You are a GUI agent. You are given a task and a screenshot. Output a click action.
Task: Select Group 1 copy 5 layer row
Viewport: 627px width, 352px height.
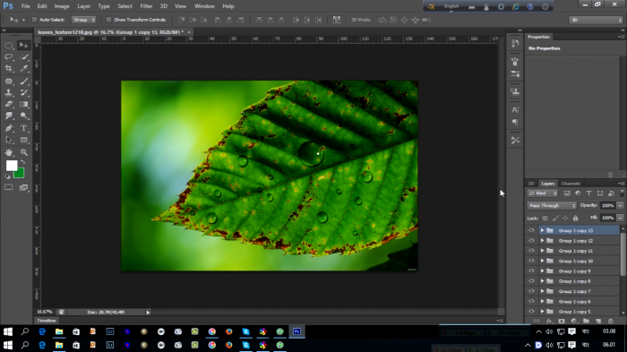pos(574,312)
